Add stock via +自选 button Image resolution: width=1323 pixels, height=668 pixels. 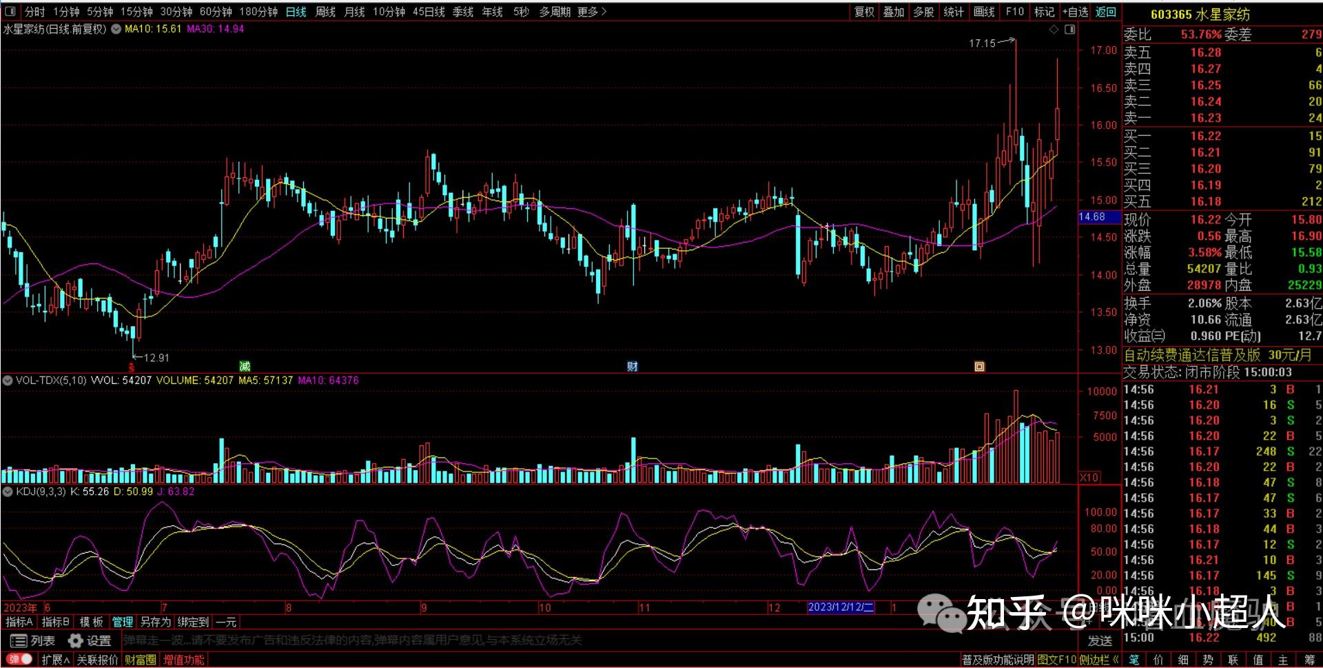(1075, 12)
